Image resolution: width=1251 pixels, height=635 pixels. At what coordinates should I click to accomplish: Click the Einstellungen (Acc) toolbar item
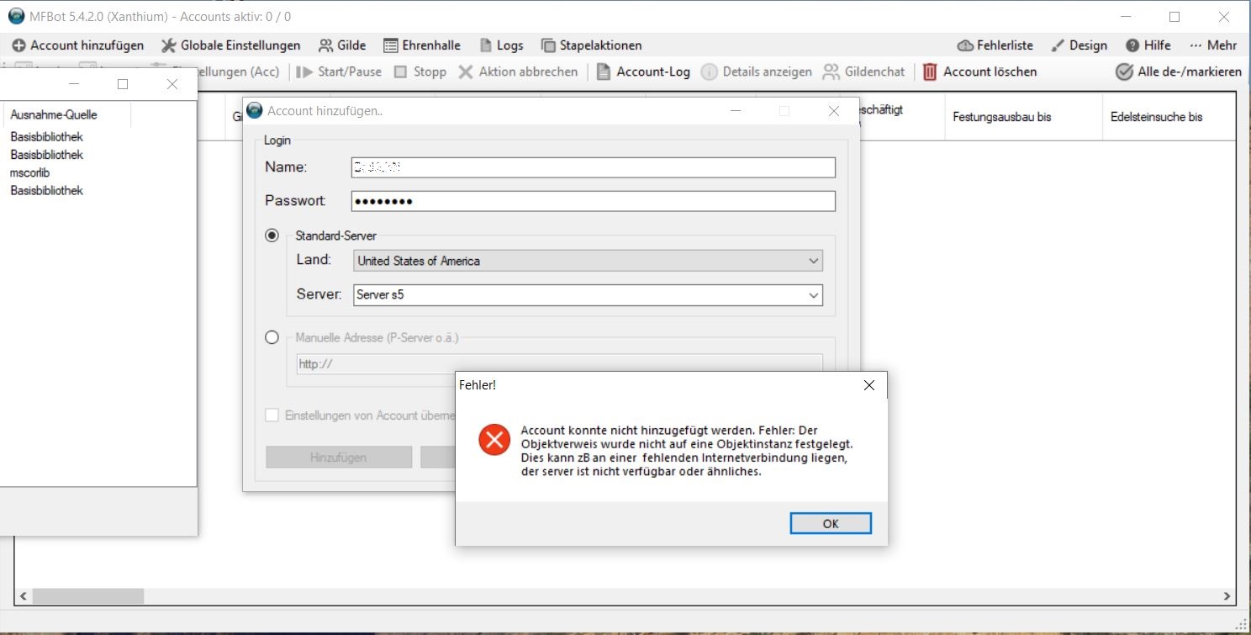coord(239,71)
